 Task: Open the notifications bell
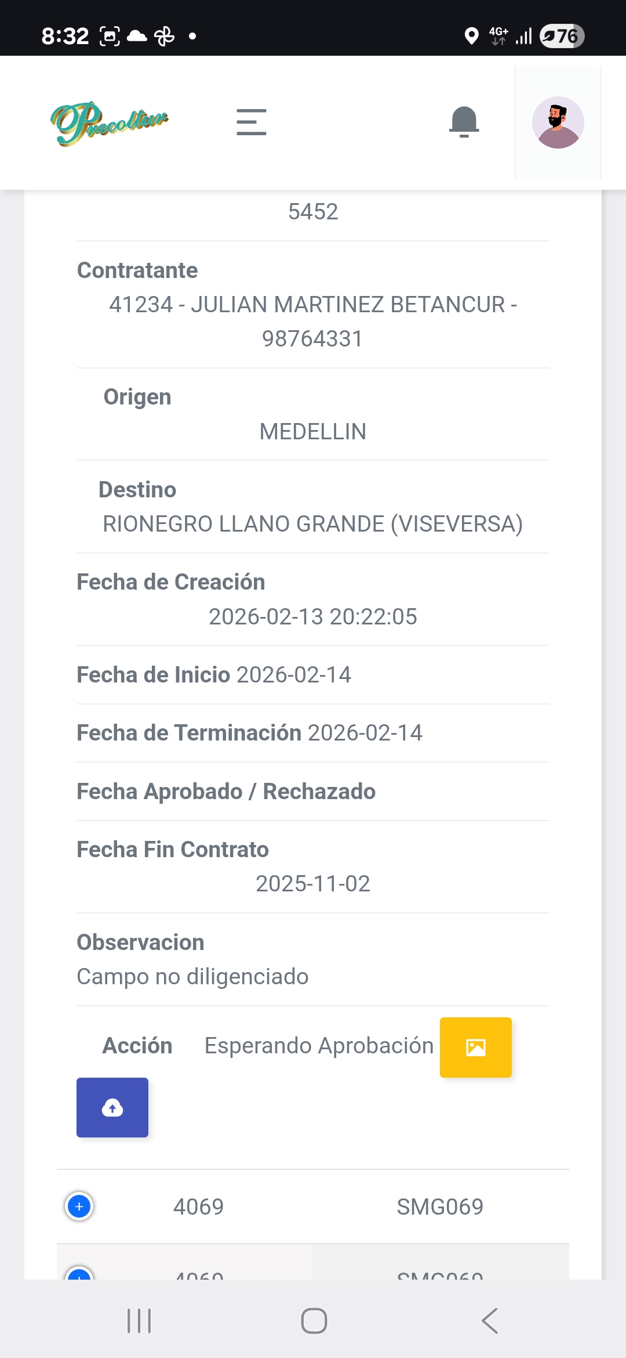pyautogui.click(x=464, y=122)
